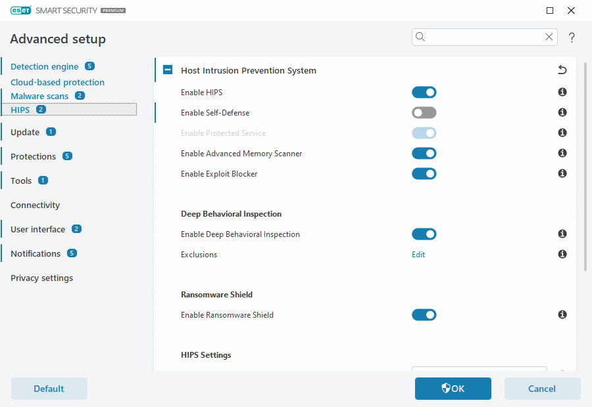Open help via the question mark icon
The image size is (592, 407).
click(572, 38)
